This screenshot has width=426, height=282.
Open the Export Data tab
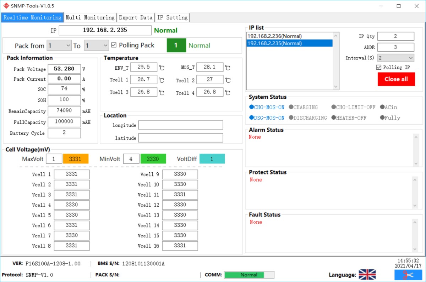(136, 17)
